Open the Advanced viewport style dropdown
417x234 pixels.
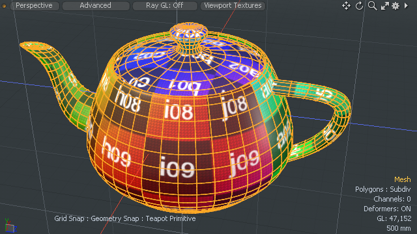click(x=96, y=6)
